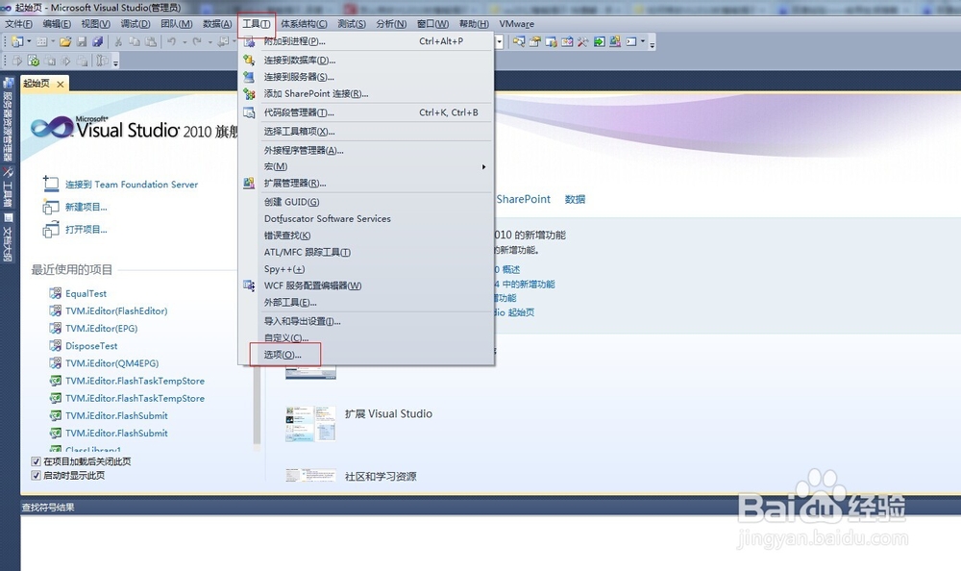The image size is (961, 571).
Task: Click the 新建项目... link
Action: point(86,208)
